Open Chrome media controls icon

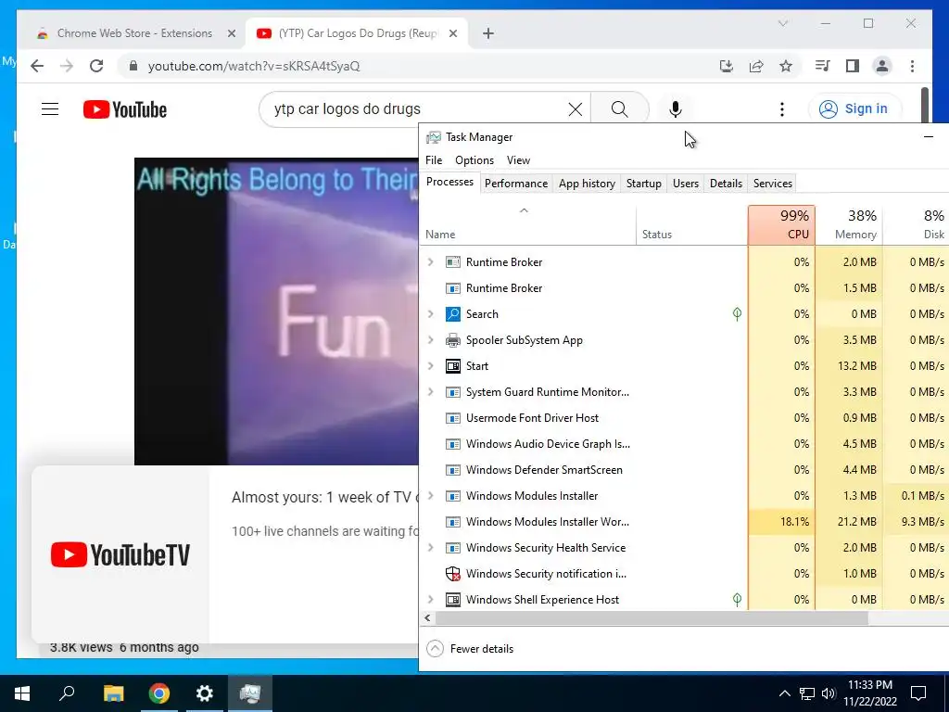click(823, 66)
